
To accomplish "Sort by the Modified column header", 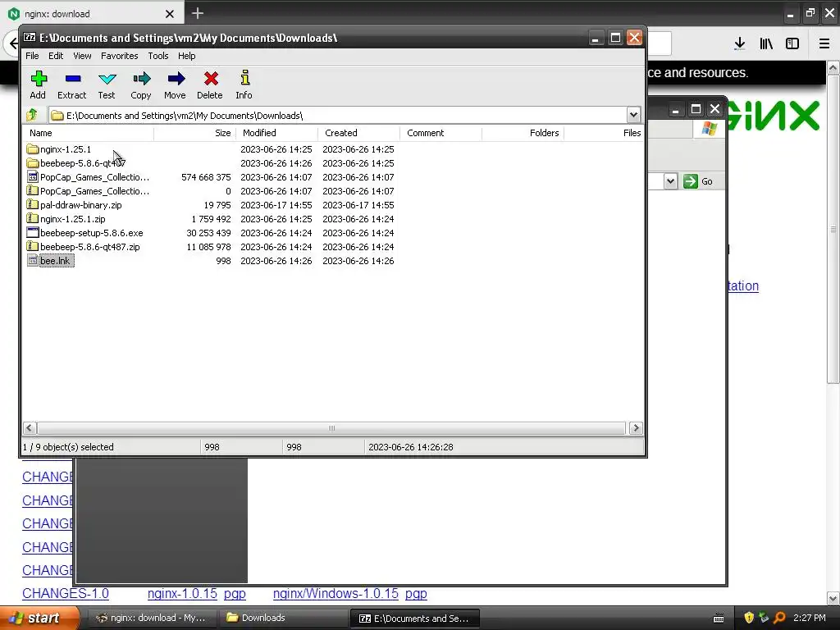I will (277, 133).
